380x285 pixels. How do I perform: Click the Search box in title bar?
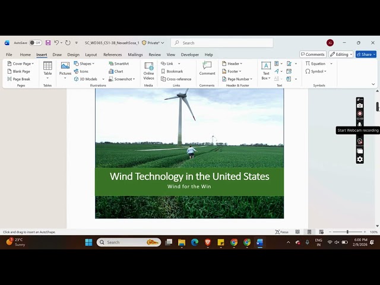pos(222,43)
